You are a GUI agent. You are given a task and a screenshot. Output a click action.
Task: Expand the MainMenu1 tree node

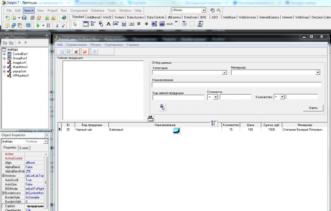[4, 67]
